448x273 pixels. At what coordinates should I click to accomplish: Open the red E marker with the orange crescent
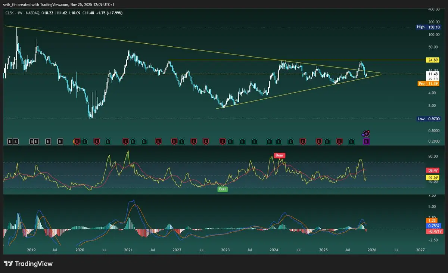tap(77, 141)
